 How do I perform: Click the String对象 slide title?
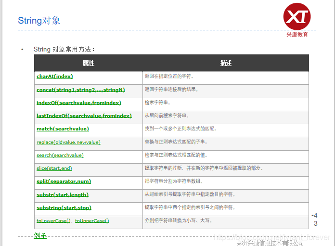pyautogui.click(x=39, y=21)
